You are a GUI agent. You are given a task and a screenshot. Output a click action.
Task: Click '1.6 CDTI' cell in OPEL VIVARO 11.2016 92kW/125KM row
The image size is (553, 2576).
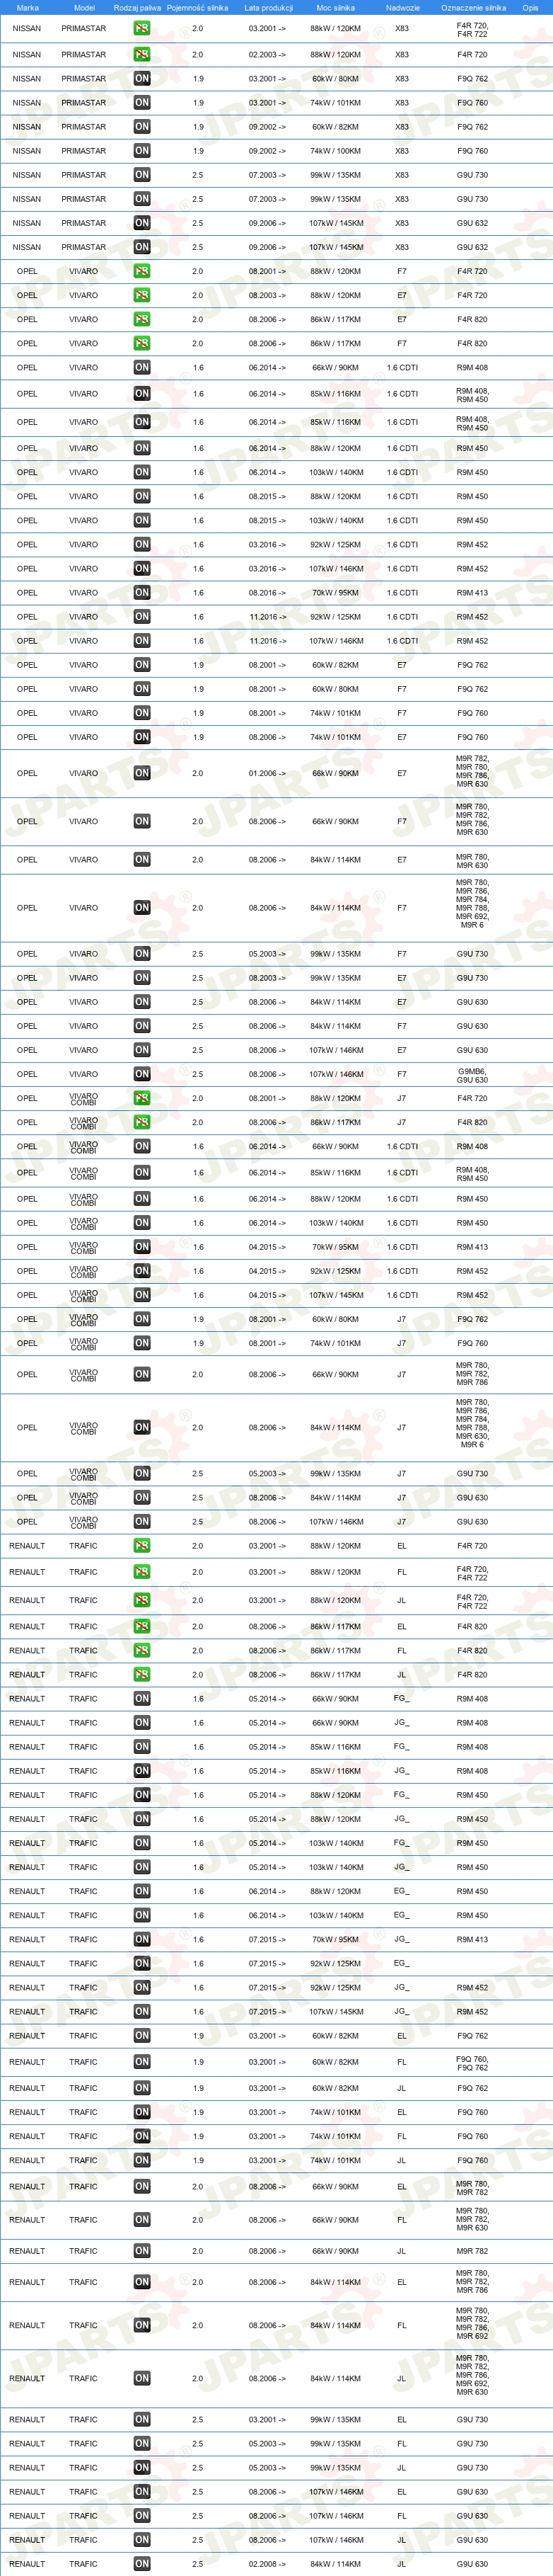(402, 616)
